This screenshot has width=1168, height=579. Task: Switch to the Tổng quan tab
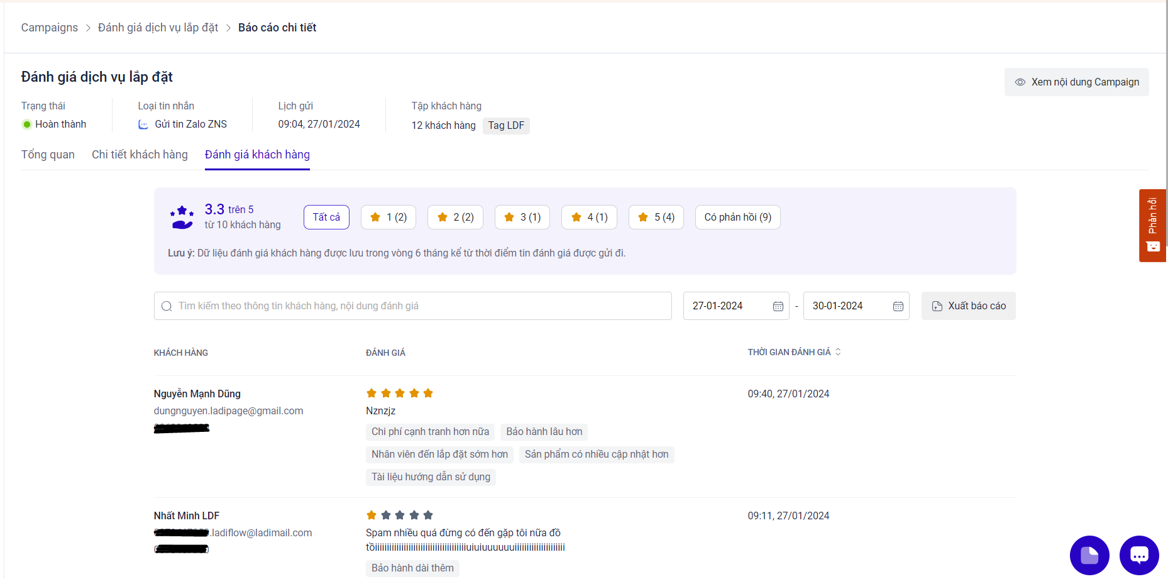click(x=48, y=155)
